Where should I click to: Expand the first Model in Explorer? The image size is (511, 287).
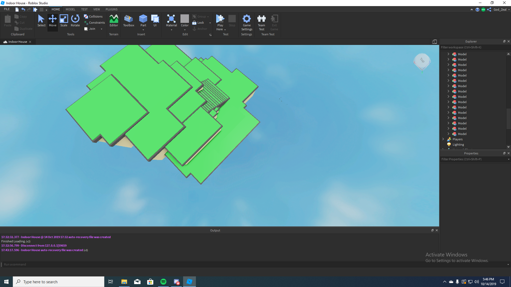[x=448, y=54]
